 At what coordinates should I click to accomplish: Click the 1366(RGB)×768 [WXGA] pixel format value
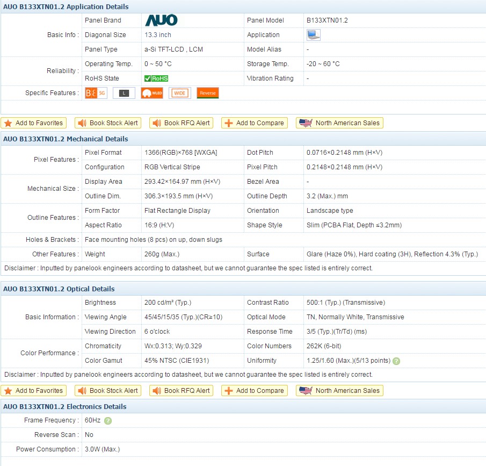[x=180, y=153]
